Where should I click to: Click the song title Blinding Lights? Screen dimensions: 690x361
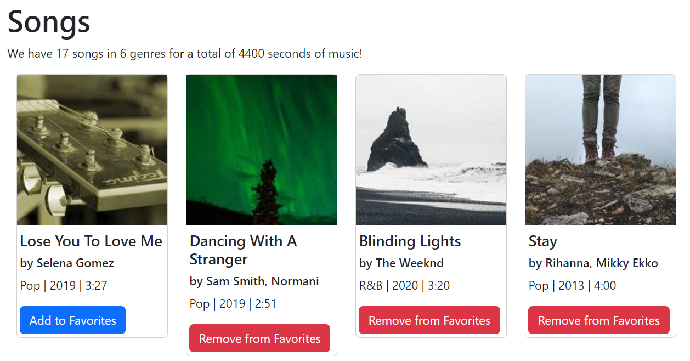pyautogui.click(x=410, y=241)
